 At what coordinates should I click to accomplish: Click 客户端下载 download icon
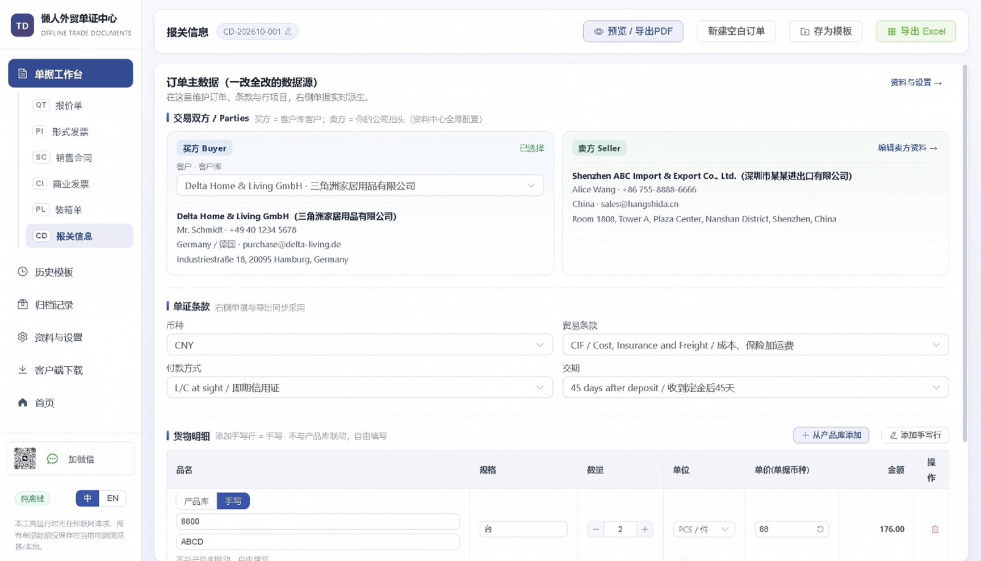tap(23, 370)
